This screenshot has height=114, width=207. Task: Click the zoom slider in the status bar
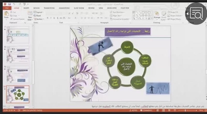tap(185, 110)
